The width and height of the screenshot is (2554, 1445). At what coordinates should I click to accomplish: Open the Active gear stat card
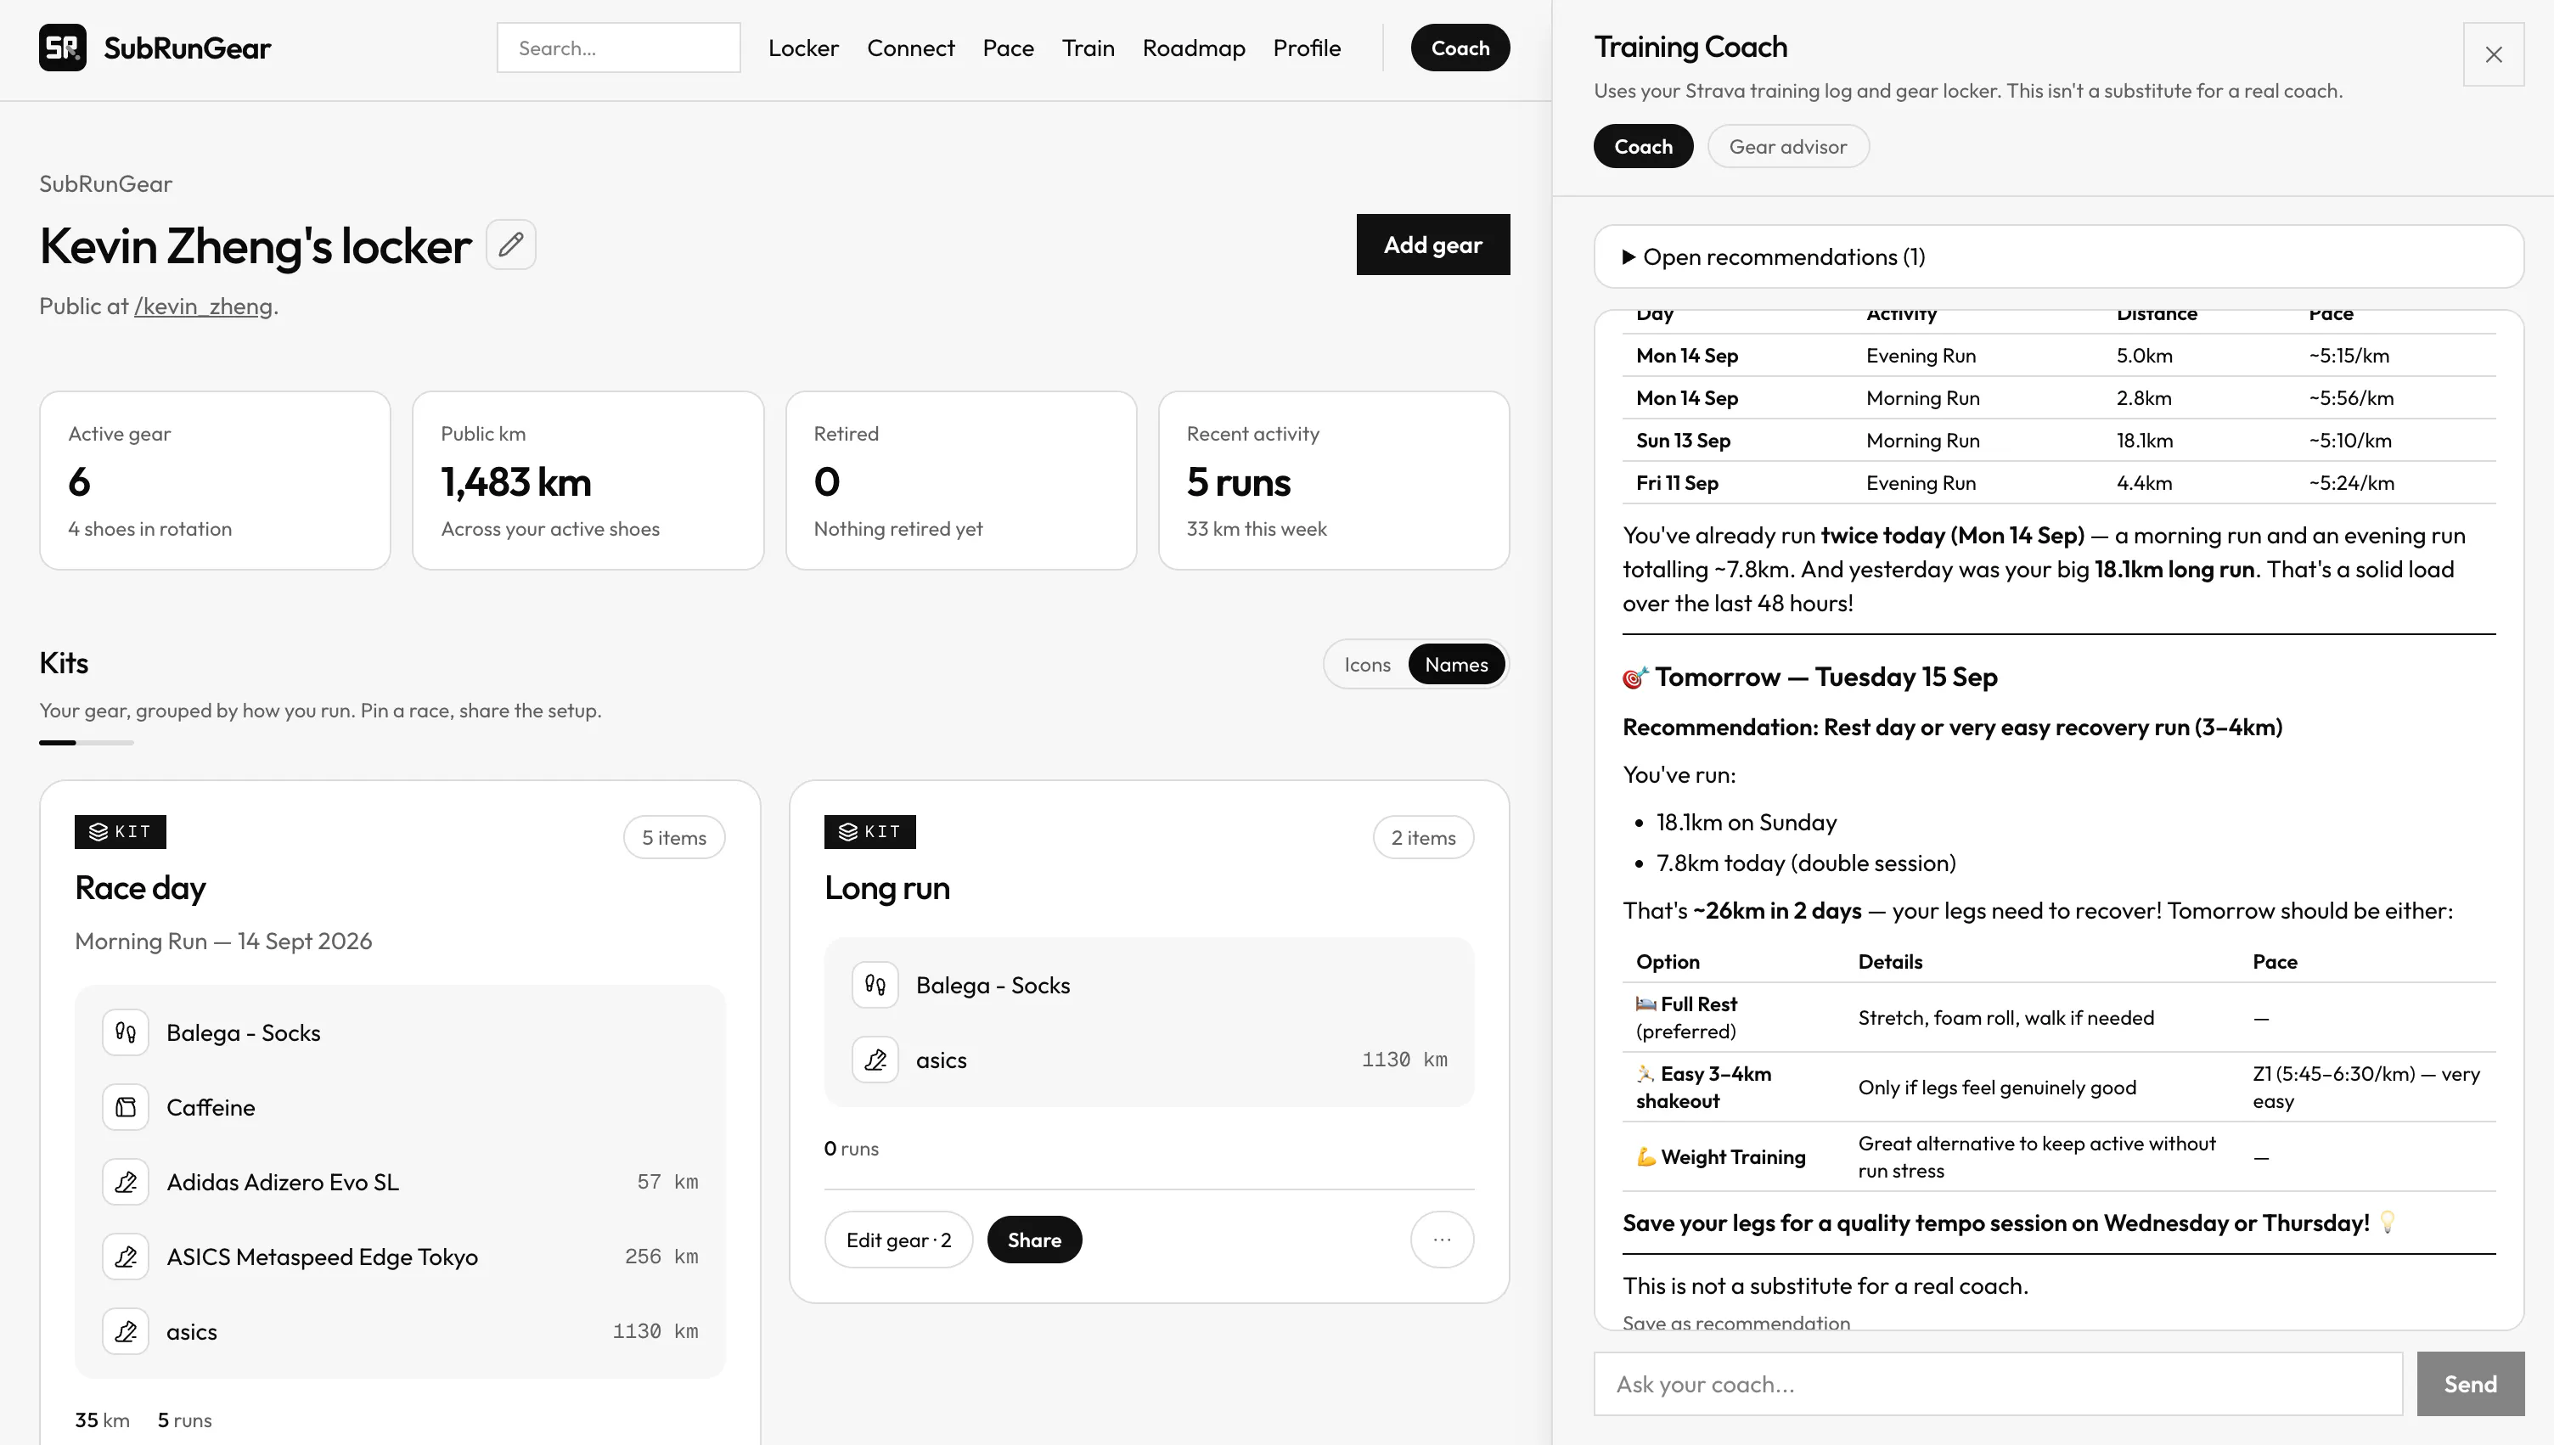click(x=214, y=481)
